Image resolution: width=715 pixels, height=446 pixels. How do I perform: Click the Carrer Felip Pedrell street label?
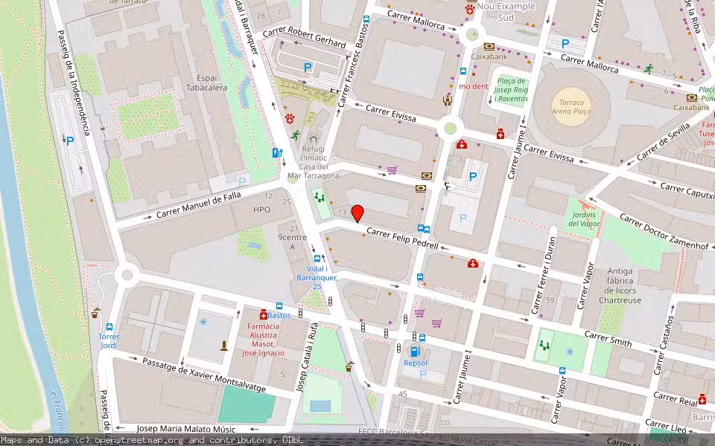[x=402, y=239]
